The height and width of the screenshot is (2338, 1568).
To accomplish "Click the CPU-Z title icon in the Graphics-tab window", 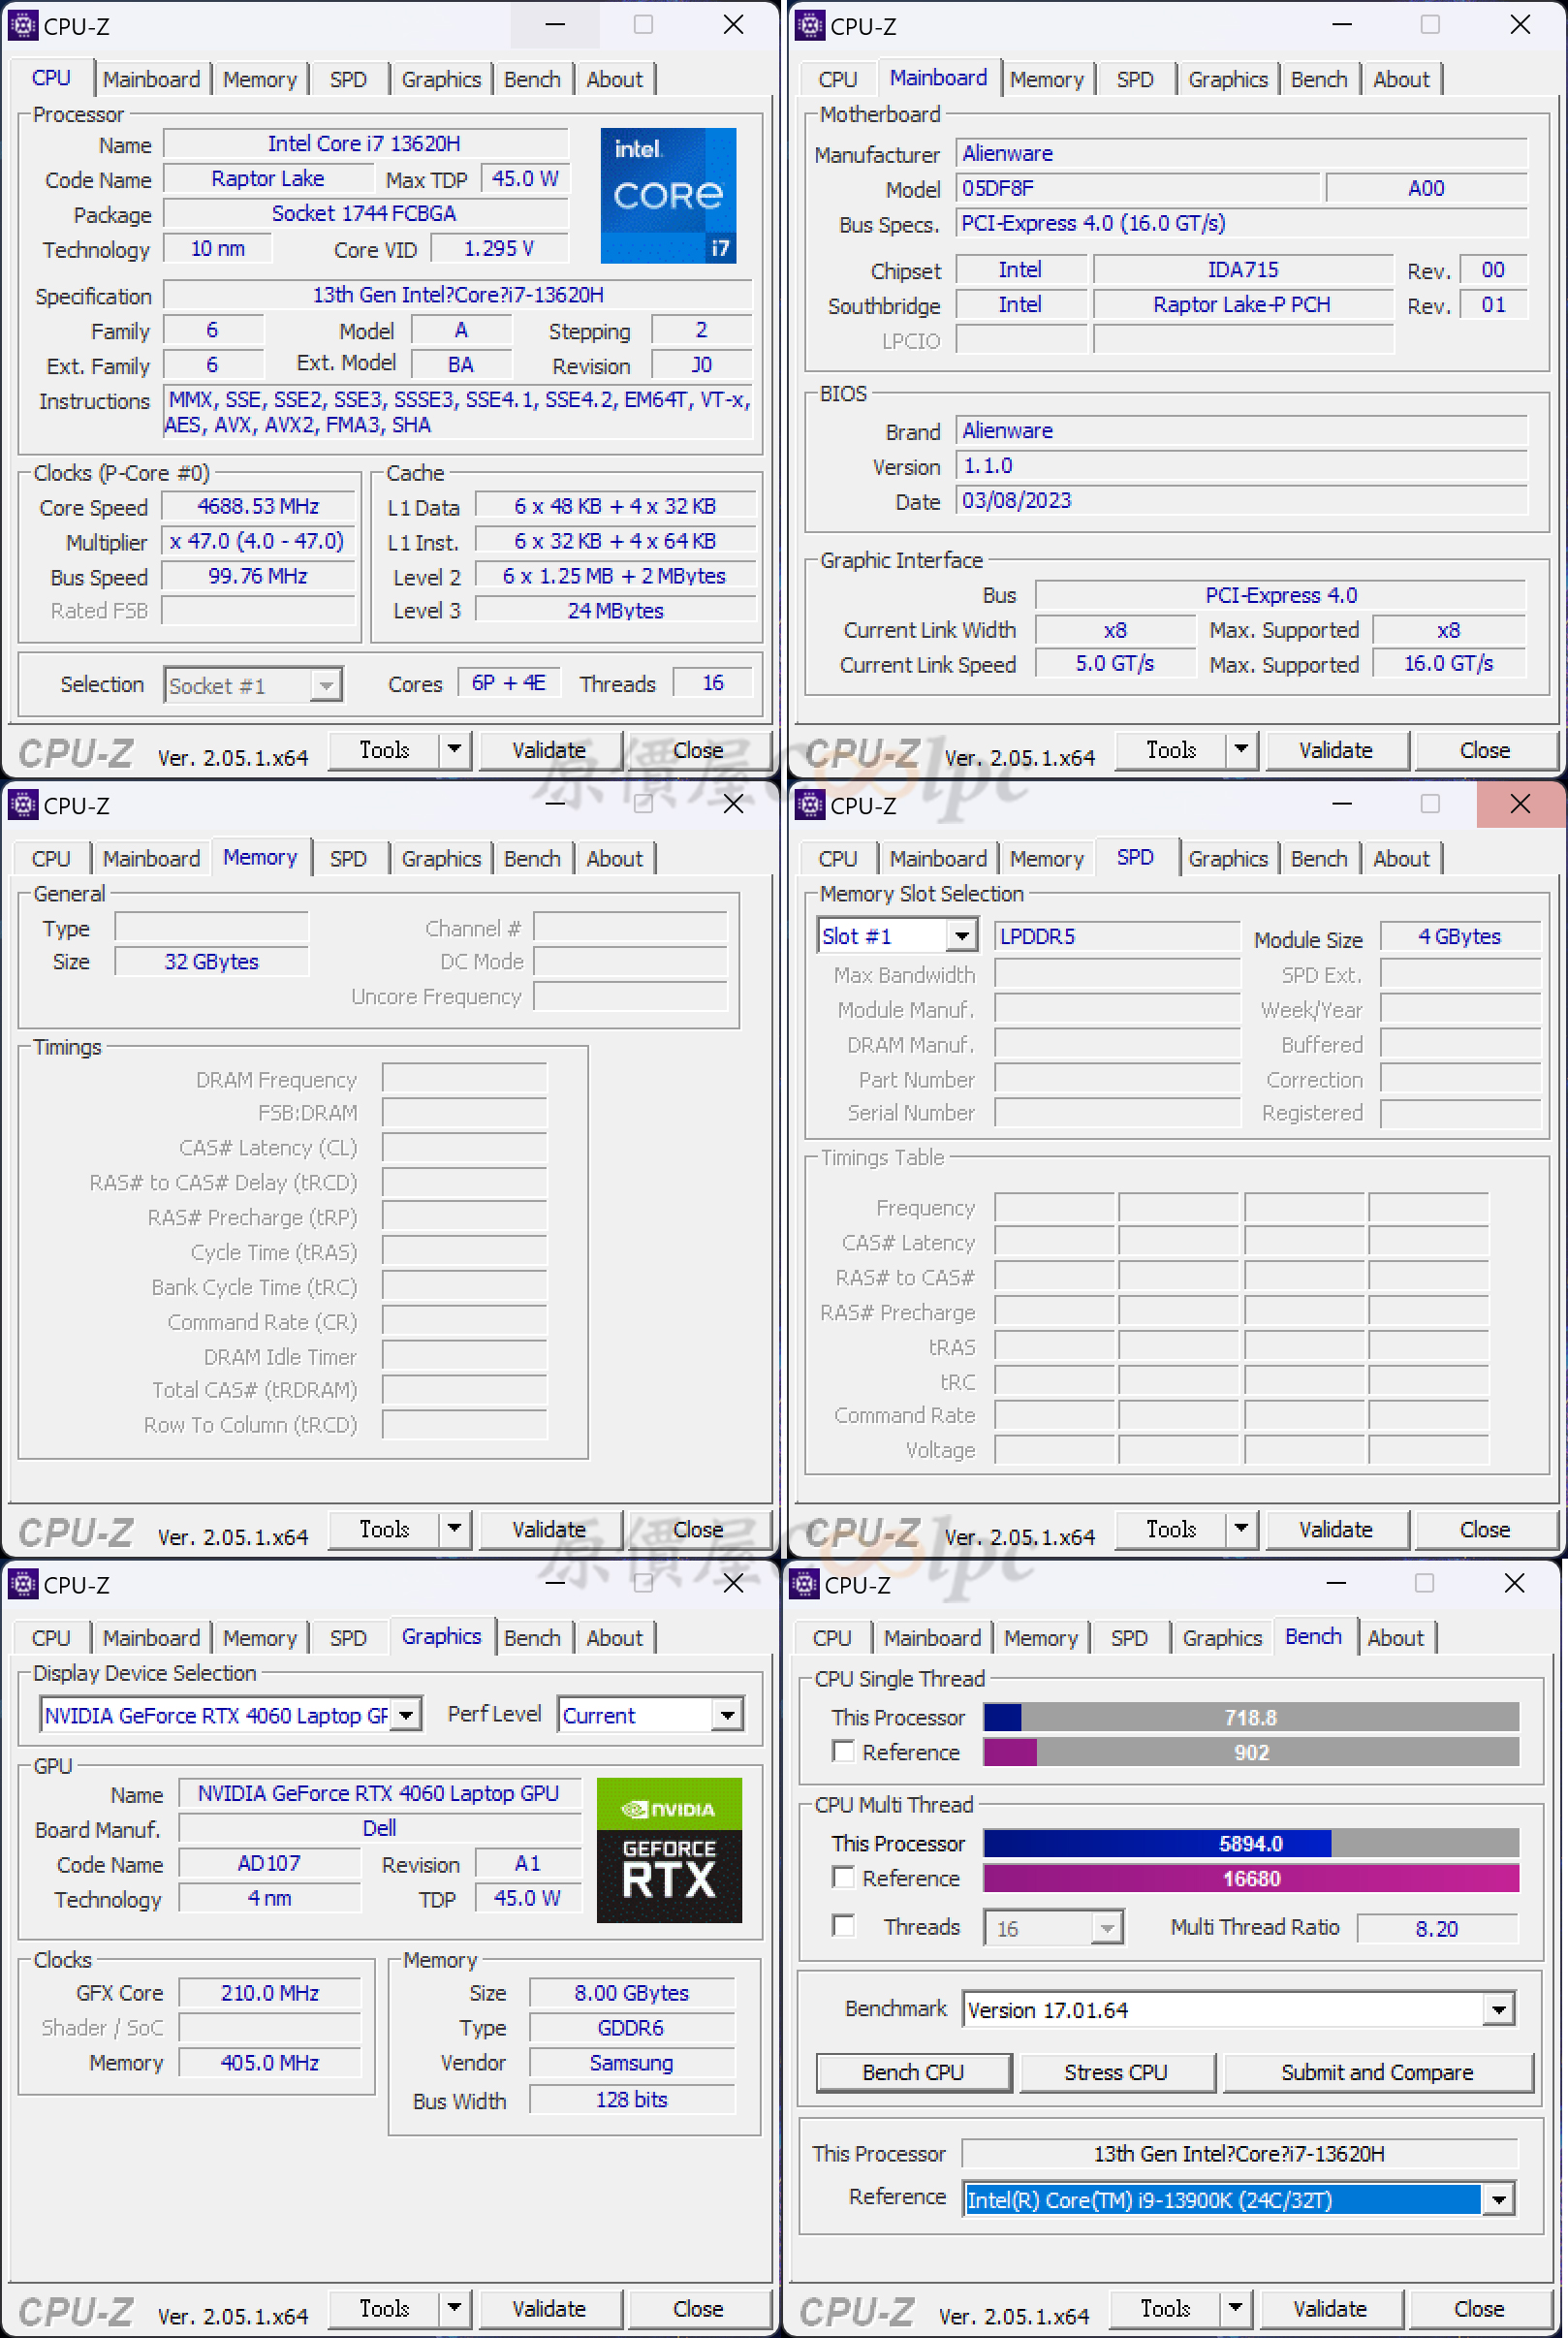I will (x=22, y=1583).
